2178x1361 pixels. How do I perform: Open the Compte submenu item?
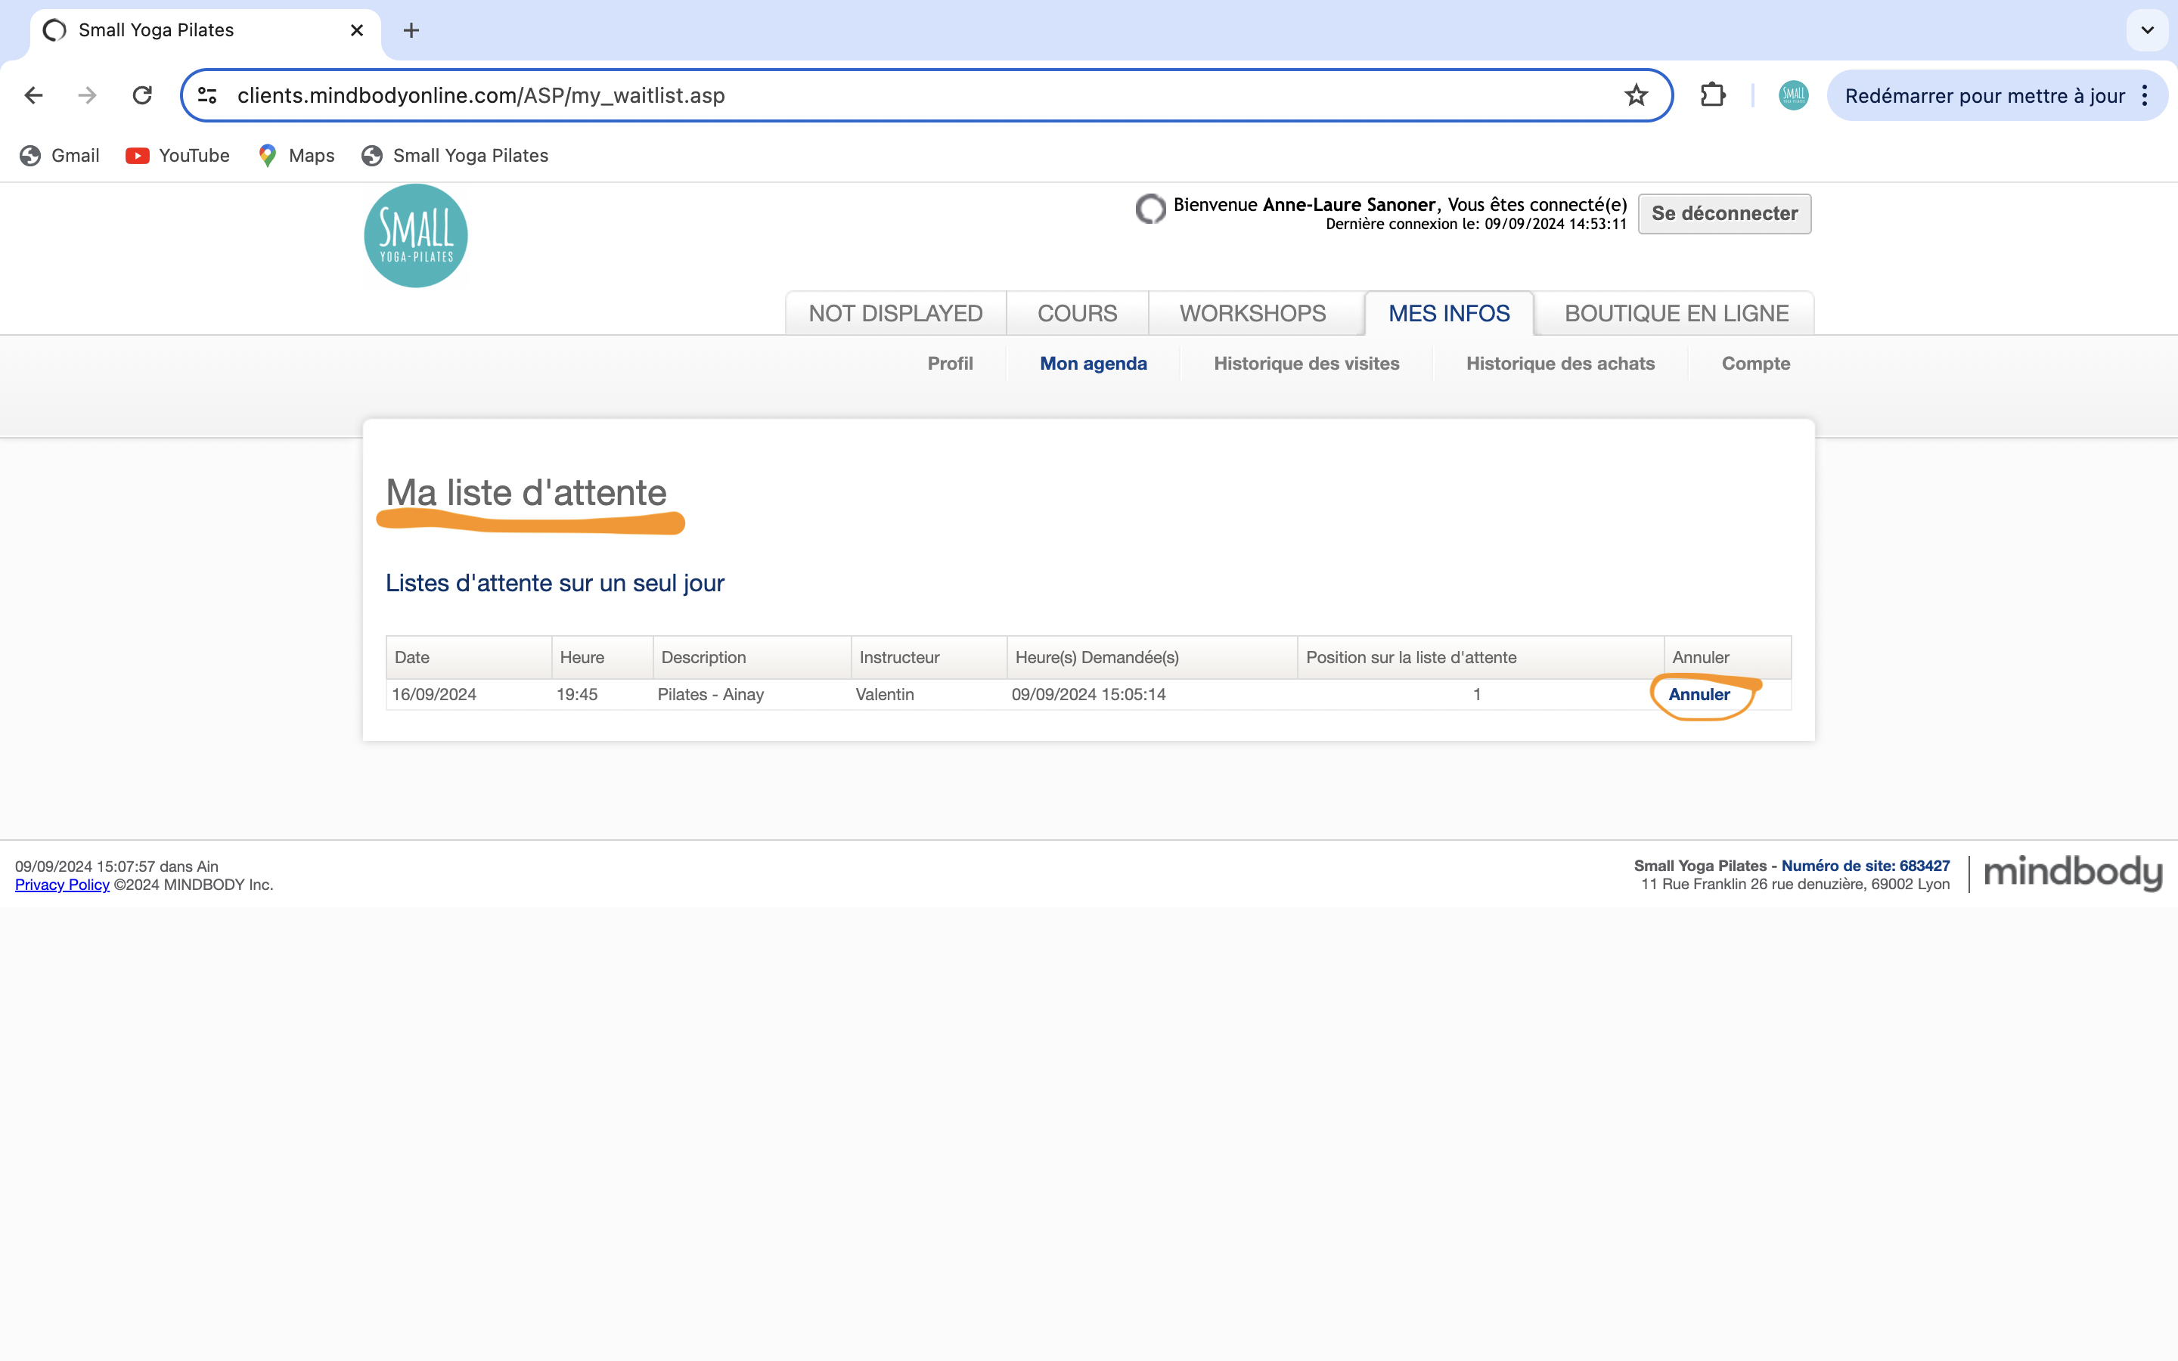click(1756, 364)
